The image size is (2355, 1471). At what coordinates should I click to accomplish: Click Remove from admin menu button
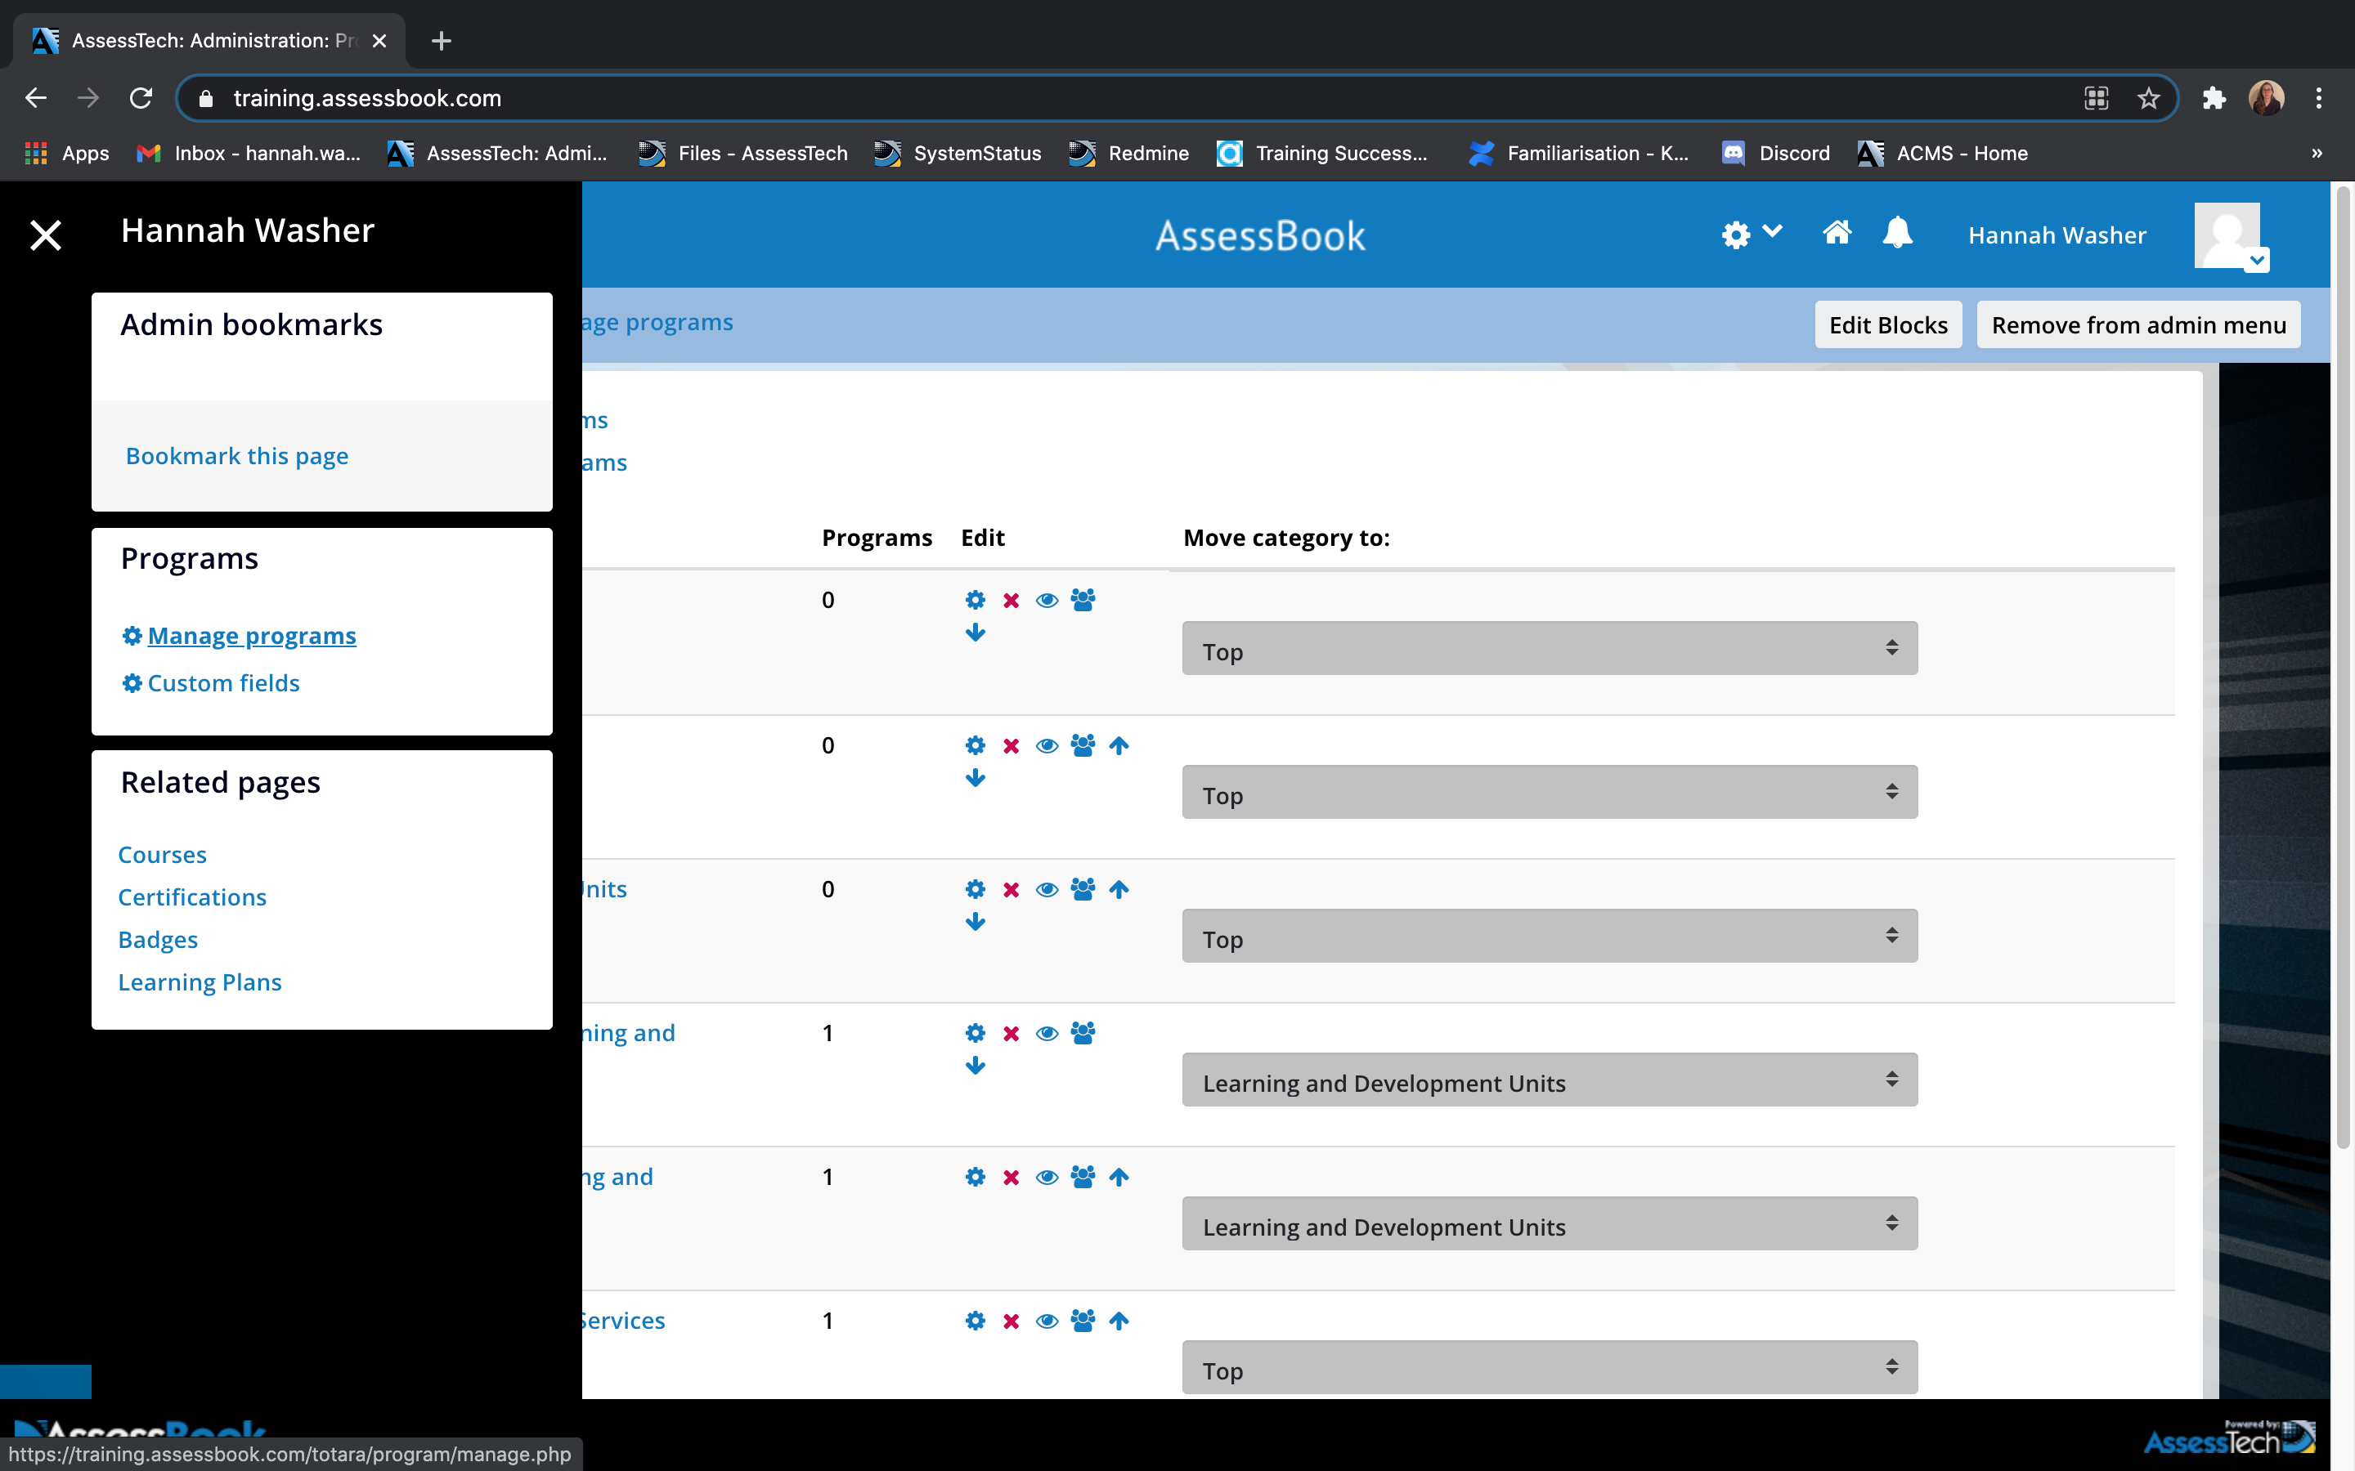click(2138, 325)
